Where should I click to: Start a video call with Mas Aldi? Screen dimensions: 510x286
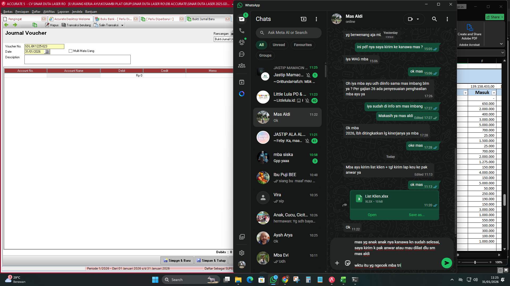tap(410, 19)
